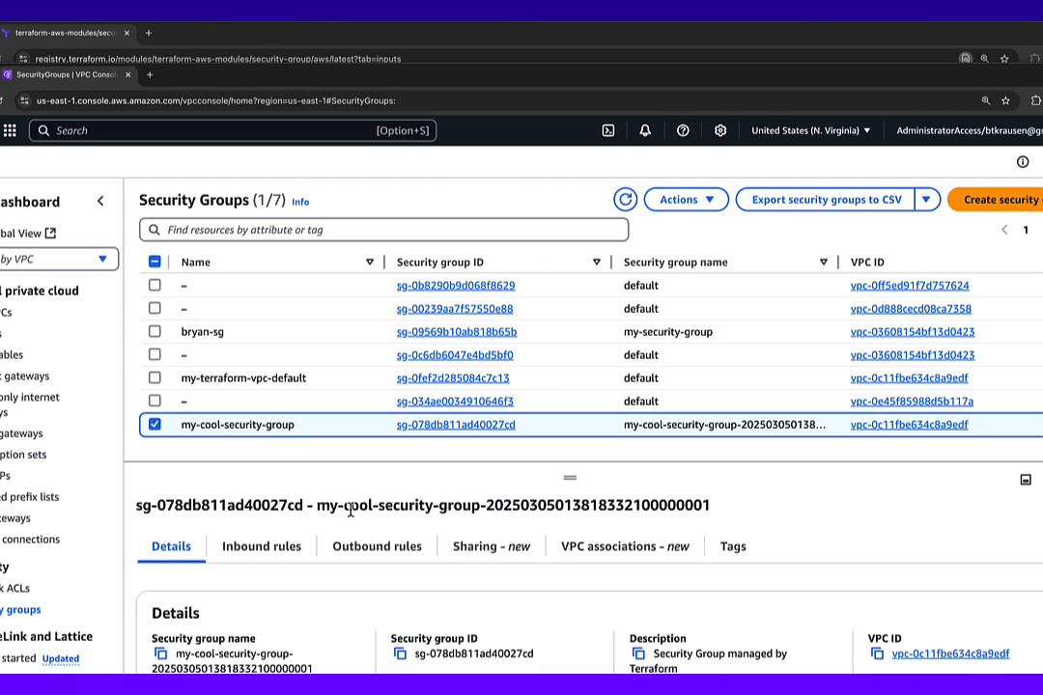The height and width of the screenshot is (695, 1043).
Task: Go to previous page of results
Action: point(1004,230)
